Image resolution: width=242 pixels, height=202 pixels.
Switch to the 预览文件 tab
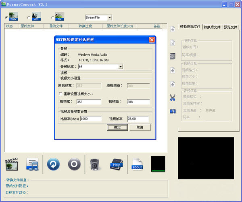point(230,27)
